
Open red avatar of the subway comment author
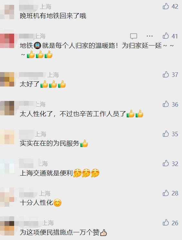coord(7,41)
